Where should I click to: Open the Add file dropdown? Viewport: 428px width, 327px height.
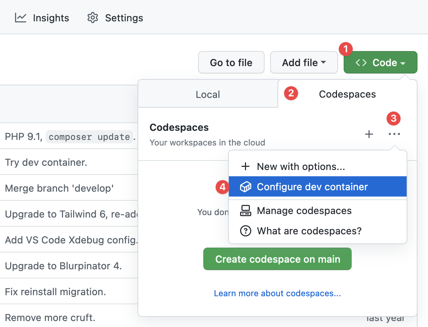[304, 63]
